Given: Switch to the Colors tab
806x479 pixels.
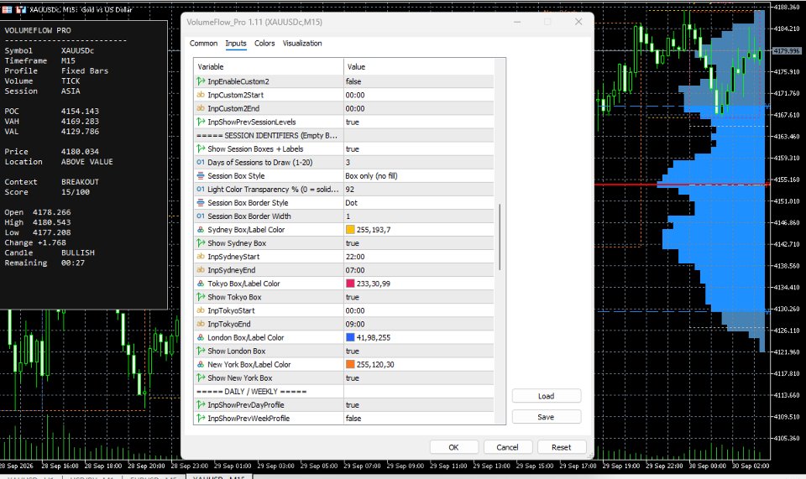Looking at the screenshot, I should 264,43.
